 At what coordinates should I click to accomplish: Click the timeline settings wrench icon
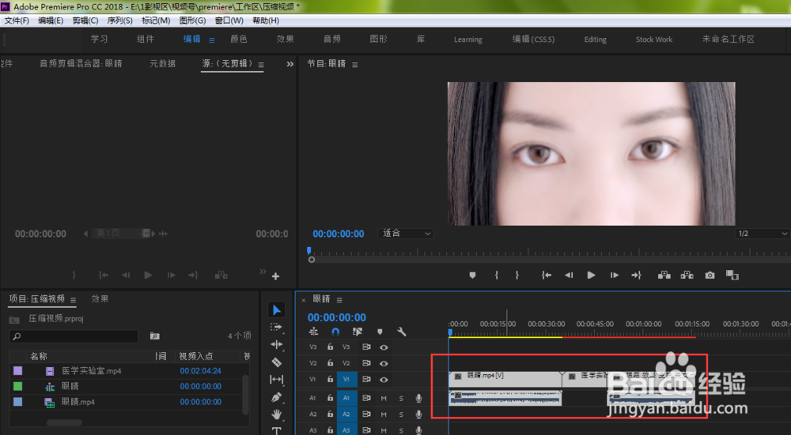[402, 332]
